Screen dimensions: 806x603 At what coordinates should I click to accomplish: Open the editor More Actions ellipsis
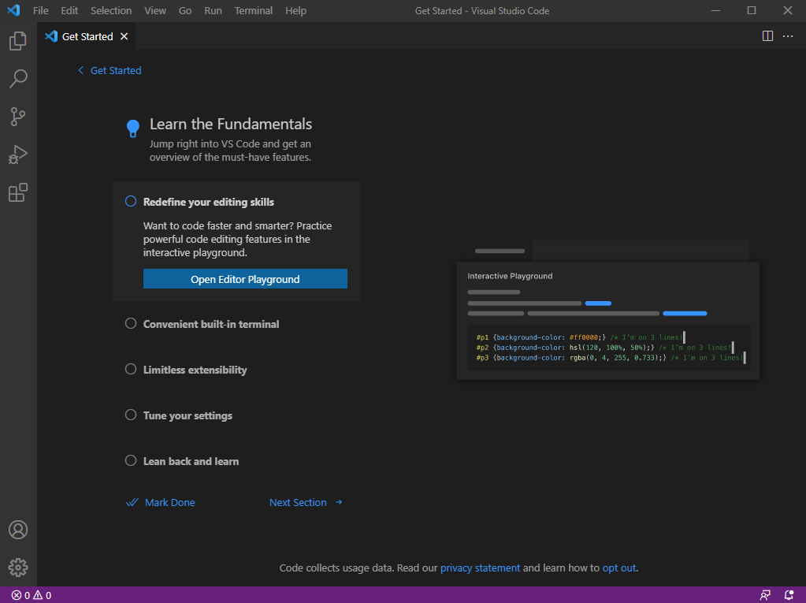pyautogui.click(x=788, y=36)
